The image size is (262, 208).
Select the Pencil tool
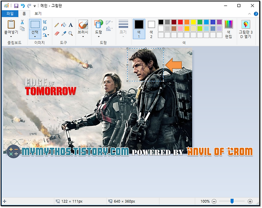coord(57,25)
